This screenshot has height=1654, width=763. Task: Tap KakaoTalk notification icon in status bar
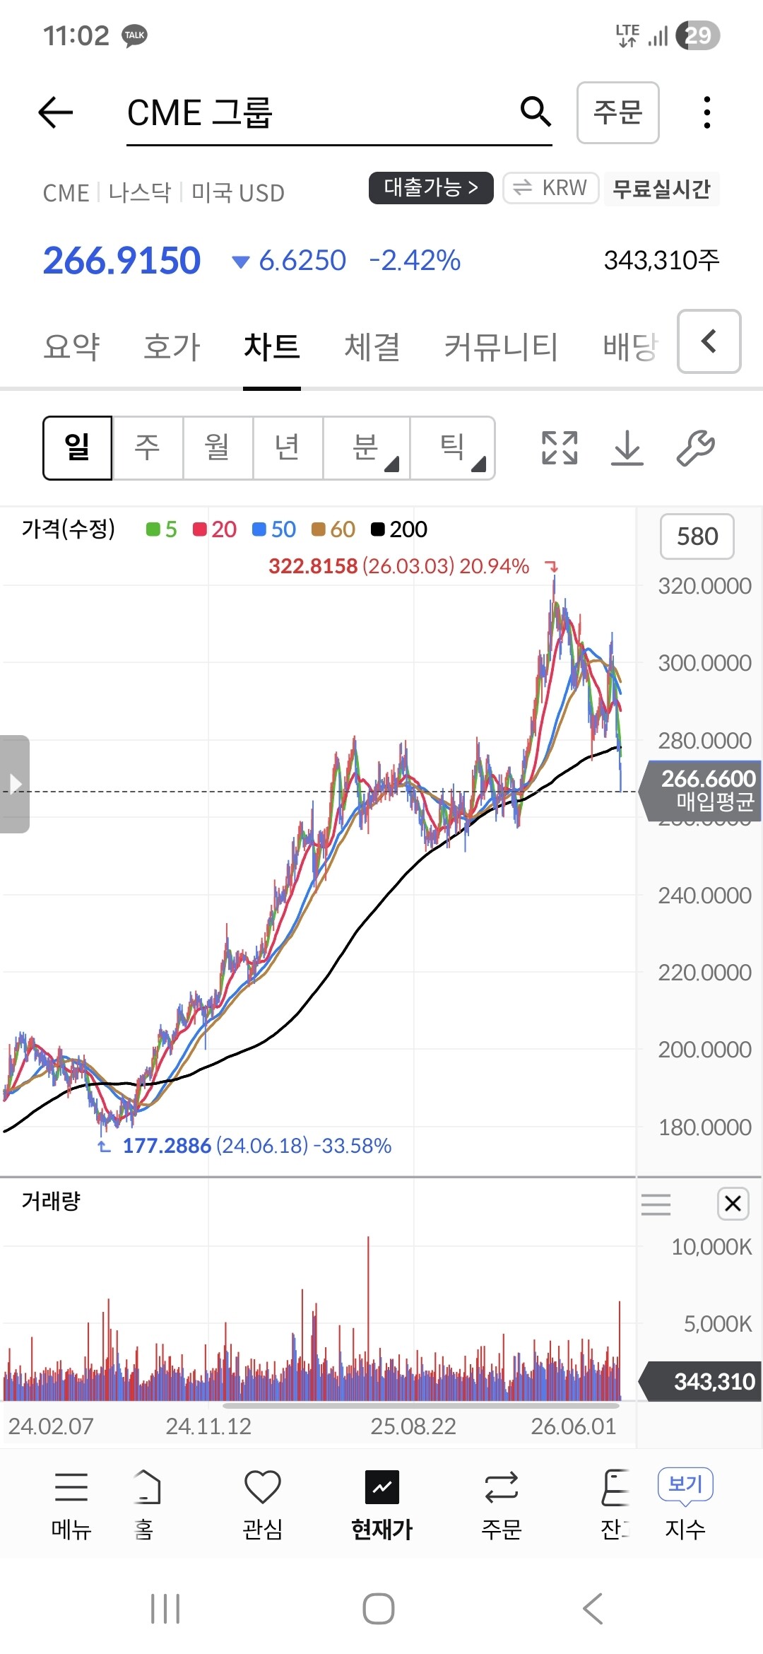134,35
